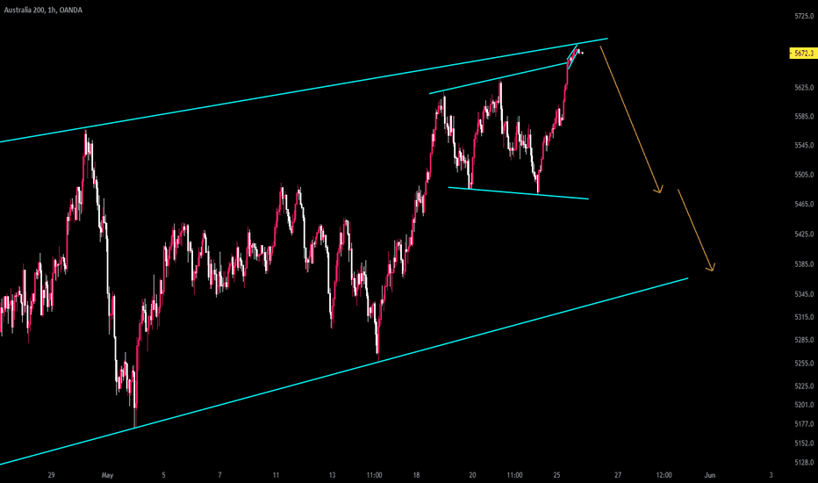Select the 12:00 label on time axis
This screenshot has width=818, height=483.
(x=664, y=475)
